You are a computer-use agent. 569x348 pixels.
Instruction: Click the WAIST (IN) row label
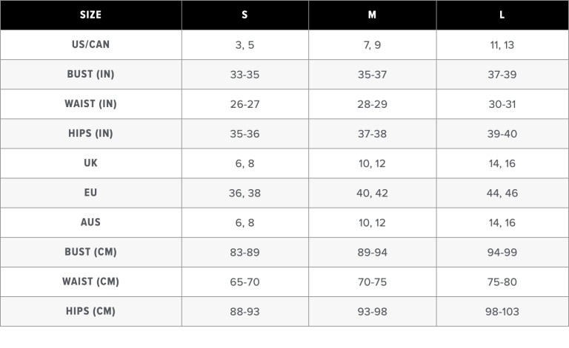pos(90,104)
